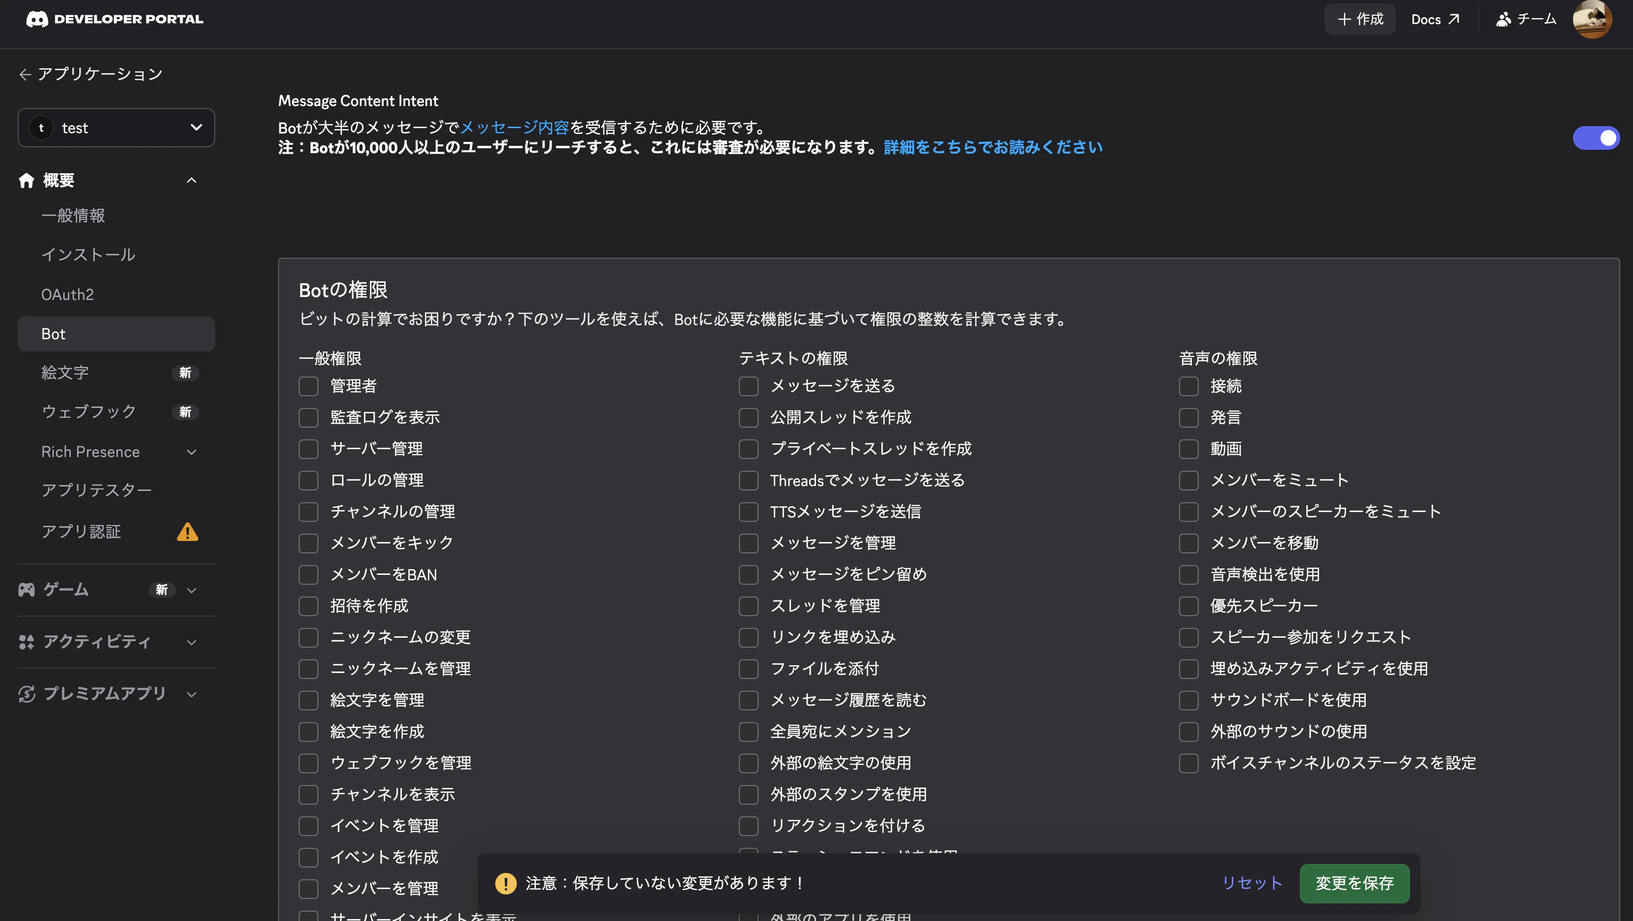Expand the ゲーム section chevron
The image size is (1633, 921).
(x=192, y=590)
